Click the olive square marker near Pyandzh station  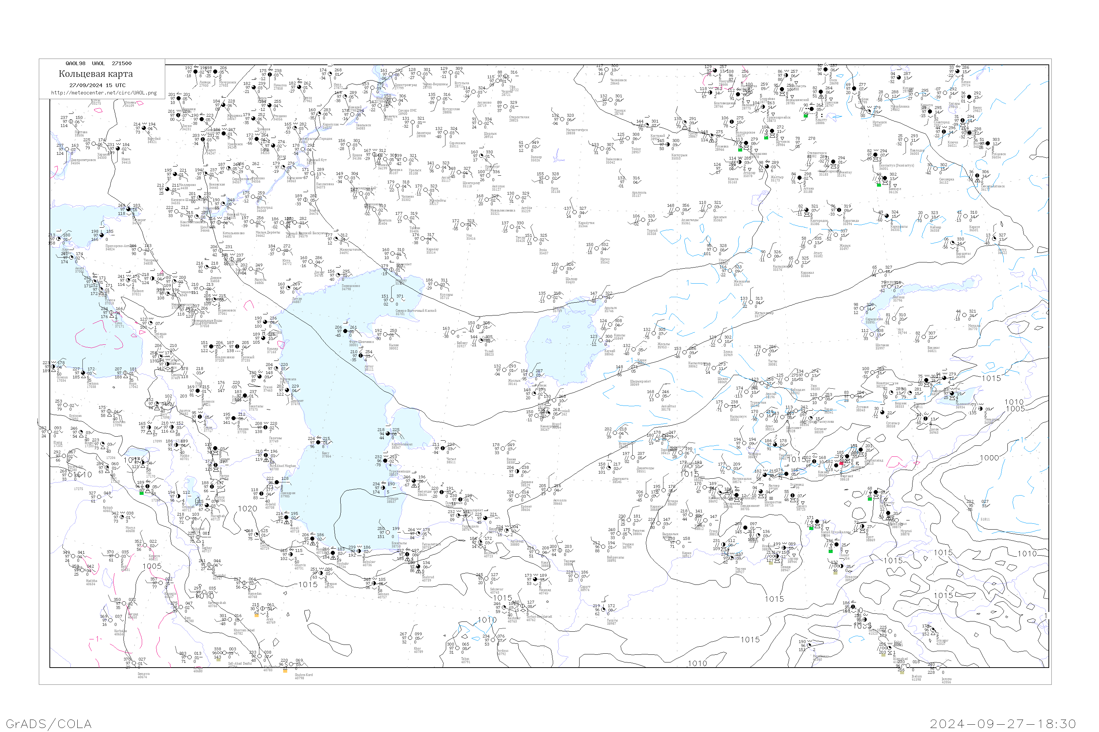770,563
